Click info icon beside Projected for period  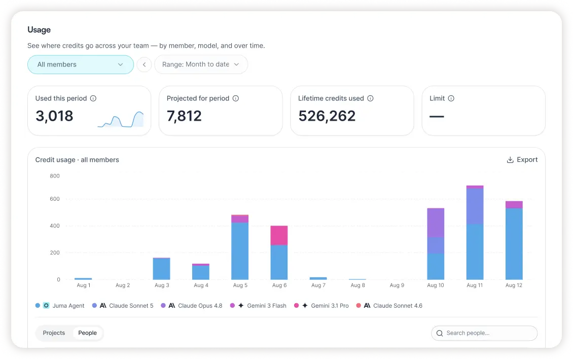tap(236, 98)
